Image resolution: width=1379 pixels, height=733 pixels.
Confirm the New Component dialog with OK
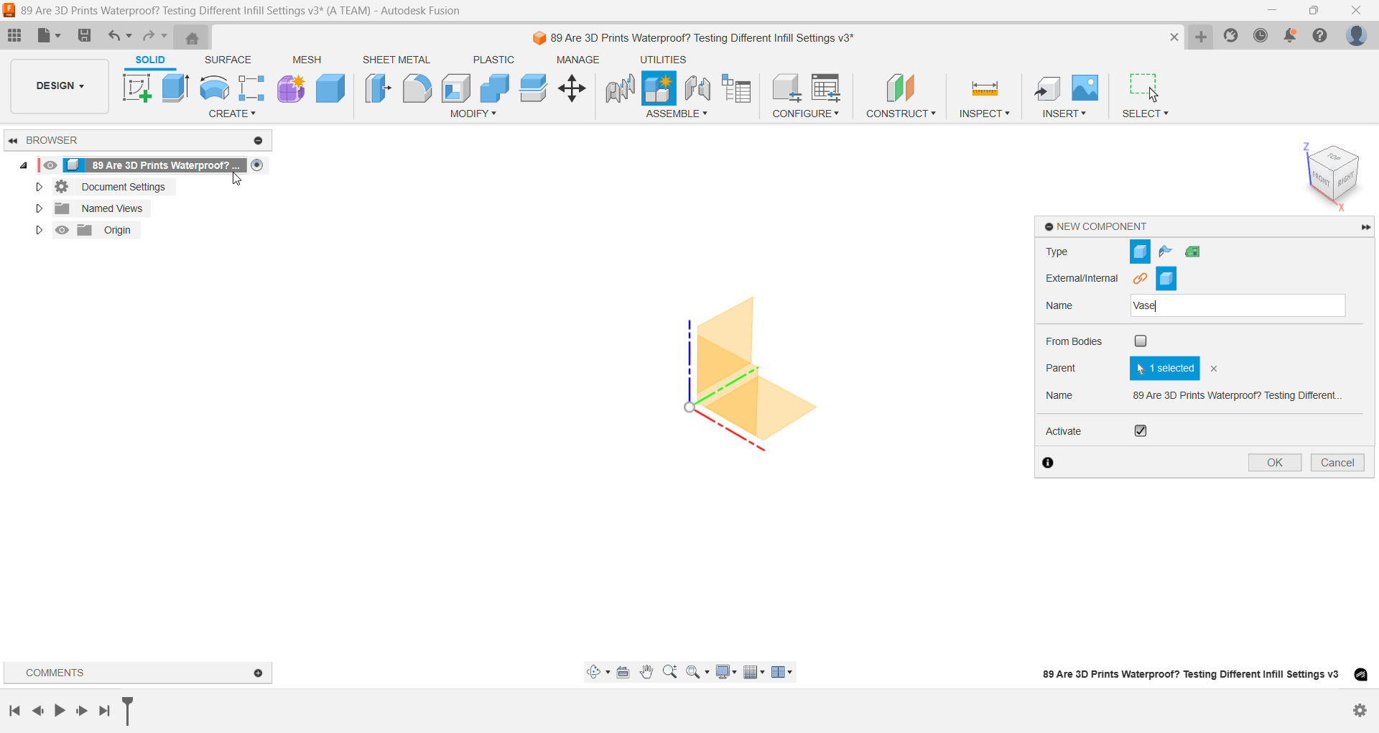[1275, 463]
